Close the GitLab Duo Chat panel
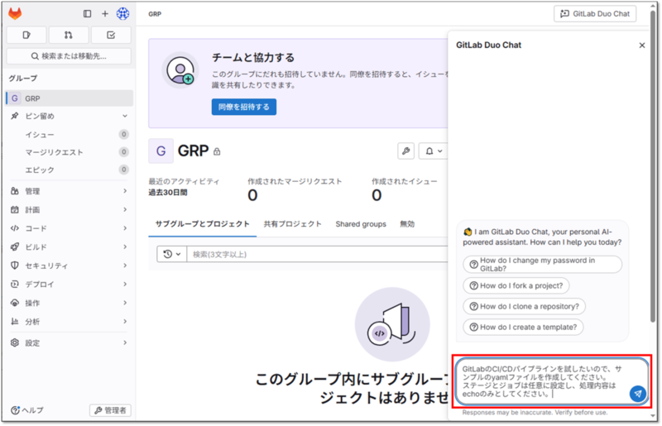This screenshot has height=426, width=662. click(x=642, y=45)
